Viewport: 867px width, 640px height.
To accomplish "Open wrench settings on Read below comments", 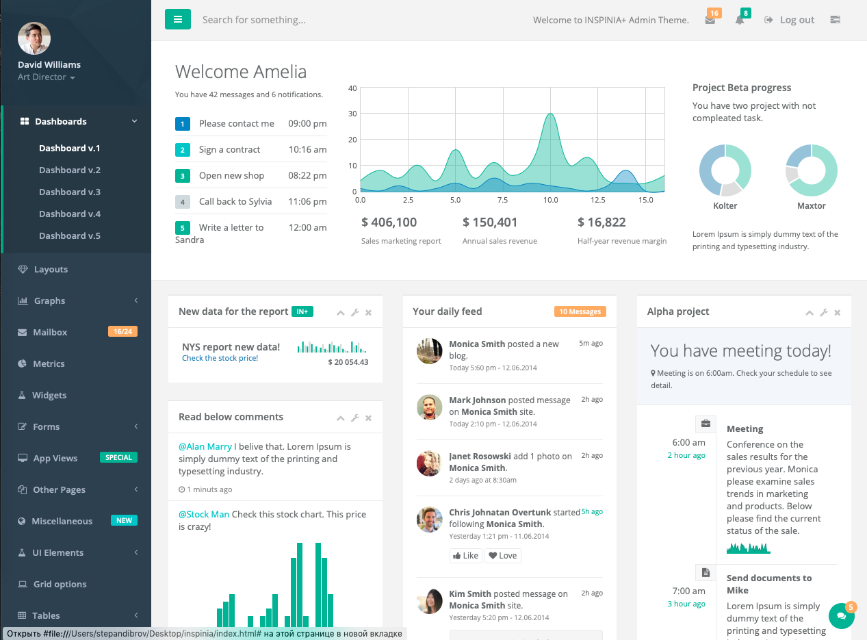I will click(x=354, y=418).
